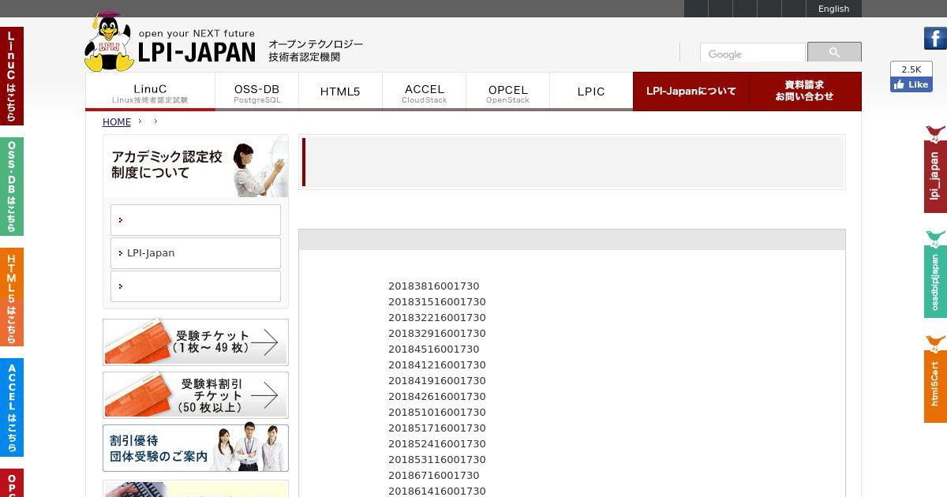Open the LPI-Japanについて menu

pyautogui.click(x=691, y=92)
